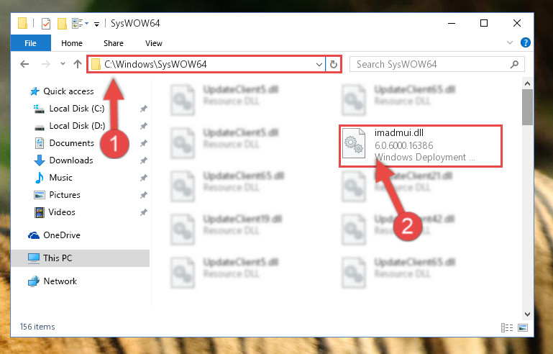The image size is (553, 354).
Task: Click the Back navigation arrow
Action: [x=24, y=64]
